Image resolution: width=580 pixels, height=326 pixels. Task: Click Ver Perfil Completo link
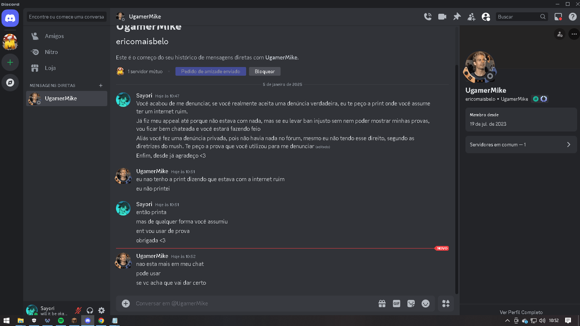pyautogui.click(x=521, y=312)
